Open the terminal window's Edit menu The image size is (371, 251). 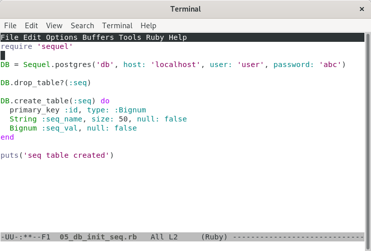click(x=31, y=26)
